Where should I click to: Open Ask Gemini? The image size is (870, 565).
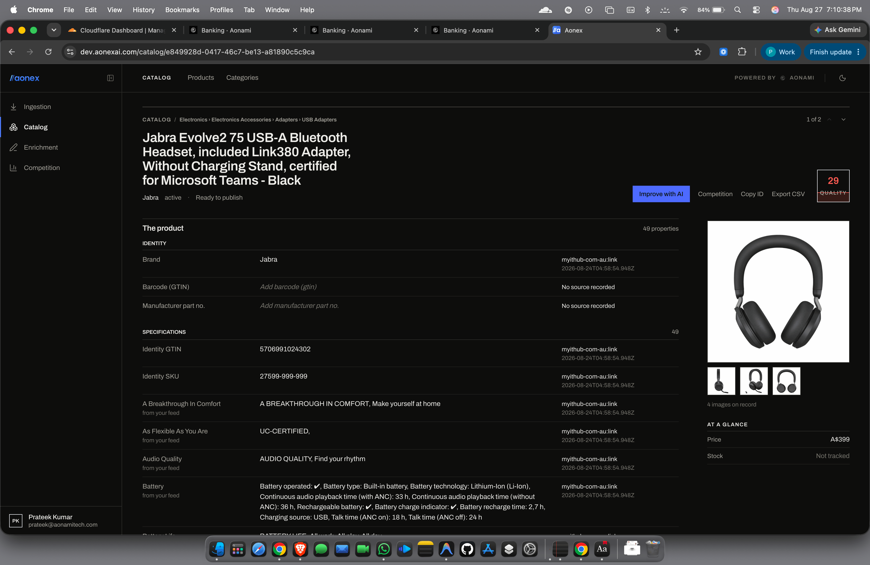coord(837,30)
